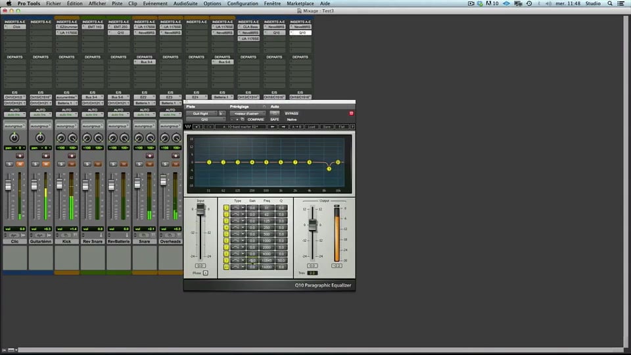Open band 2 filter type dropdown
Viewport: 631px width, 355px height.
tap(243, 214)
